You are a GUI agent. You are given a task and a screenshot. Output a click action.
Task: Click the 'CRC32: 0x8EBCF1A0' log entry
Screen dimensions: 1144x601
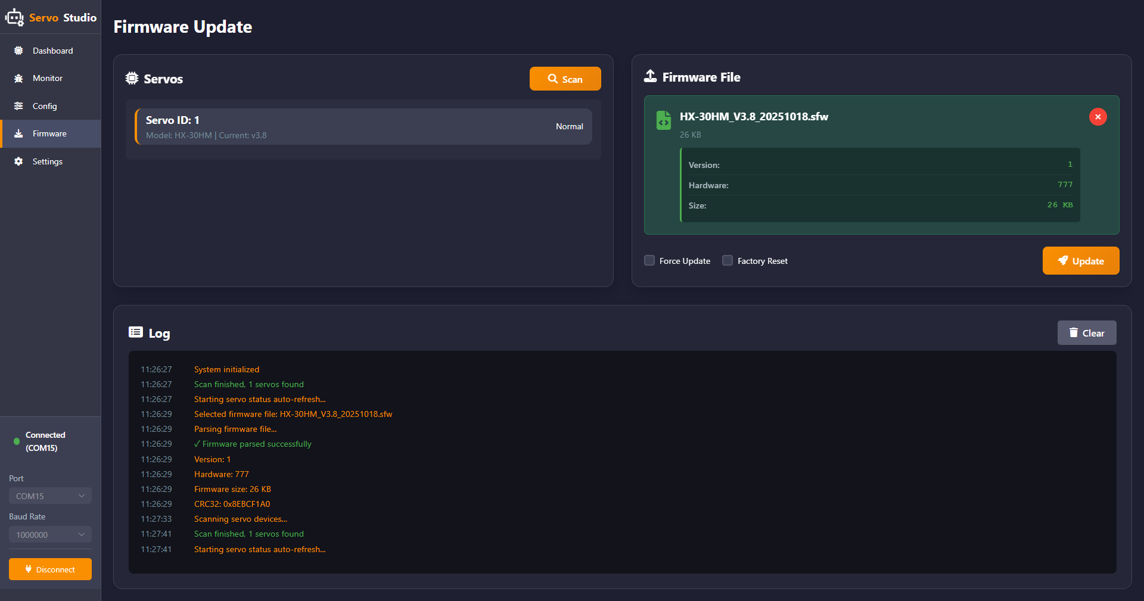point(232,504)
